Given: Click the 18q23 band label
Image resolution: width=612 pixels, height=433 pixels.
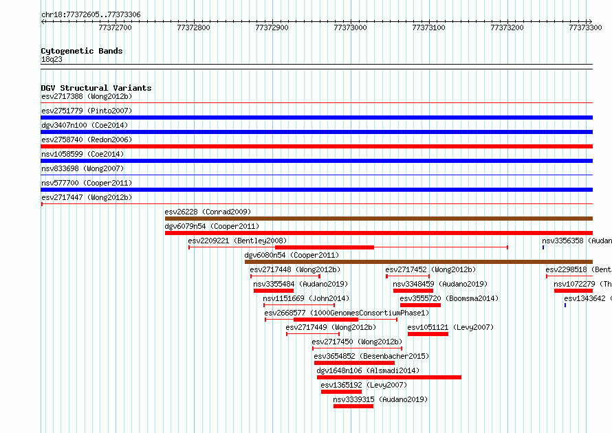Looking at the screenshot, I should tap(52, 59).
